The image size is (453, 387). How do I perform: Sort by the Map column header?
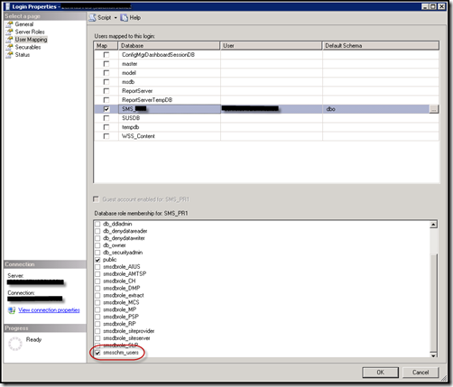[x=106, y=46]
